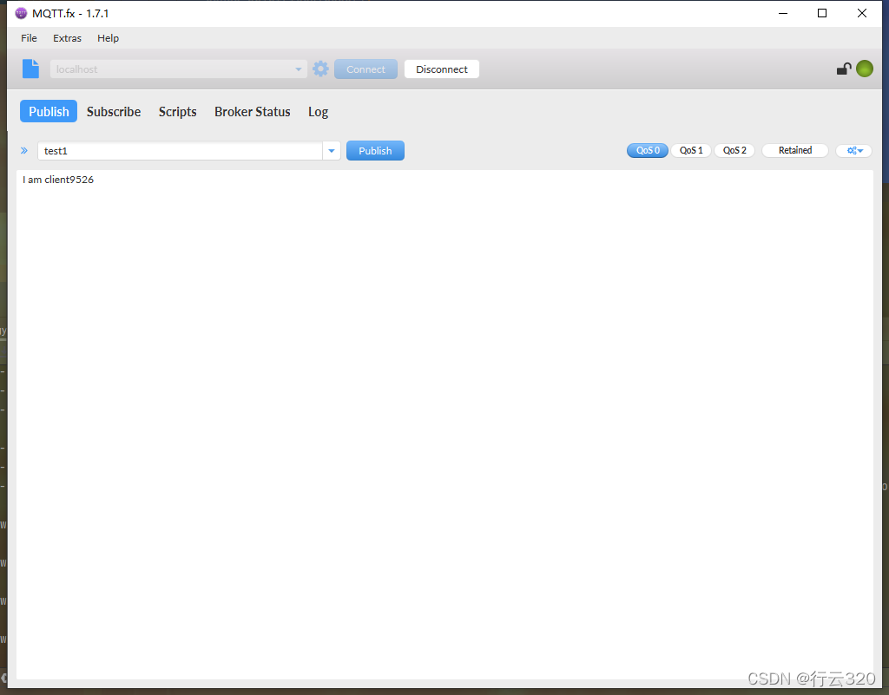Switch to the Subscribe tab
The image size is (889, 695).
(114, 112)
